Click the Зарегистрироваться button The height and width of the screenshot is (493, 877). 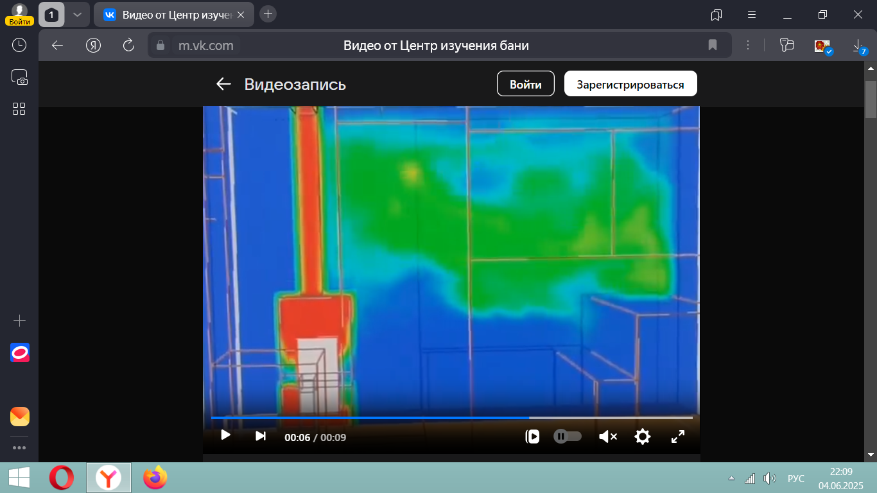coord(630,84)
